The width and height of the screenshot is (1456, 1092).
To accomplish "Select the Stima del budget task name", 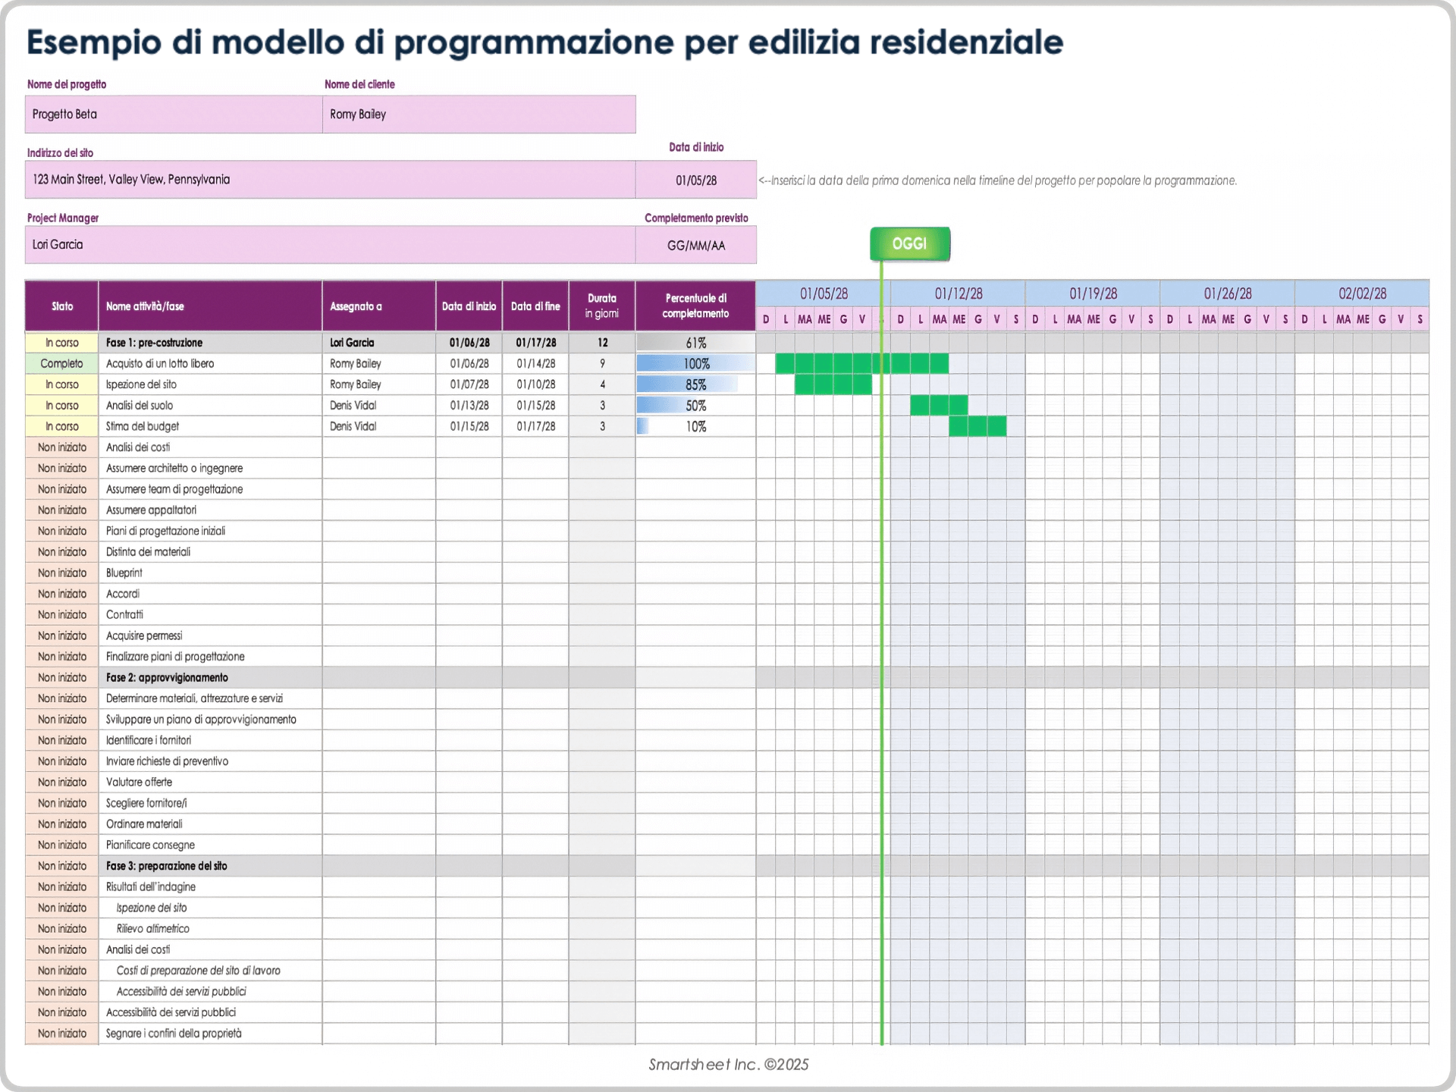I will click(143, 427).
